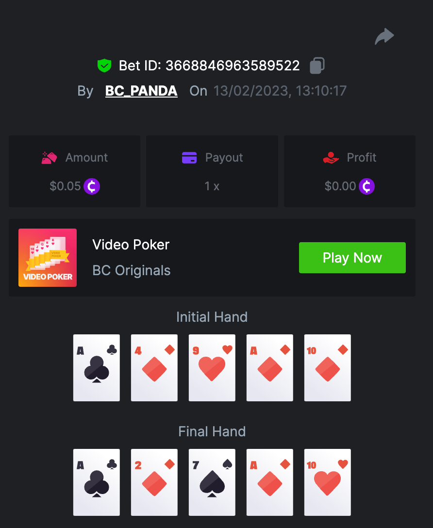Select the 9 of hearts in Initial Hand
Viewport: 433px width, 528px height.
212,368
